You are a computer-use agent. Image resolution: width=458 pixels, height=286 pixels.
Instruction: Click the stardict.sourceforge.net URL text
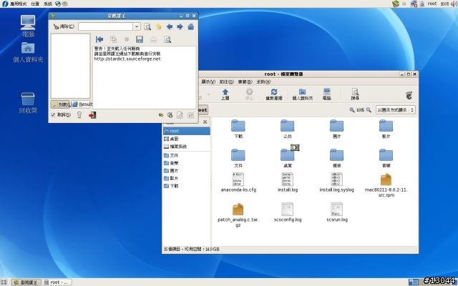[x=127, y=59]
